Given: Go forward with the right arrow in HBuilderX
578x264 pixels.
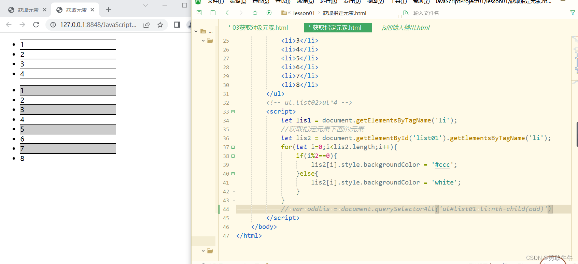Looking at the screenshot, I should coord(241,13).
